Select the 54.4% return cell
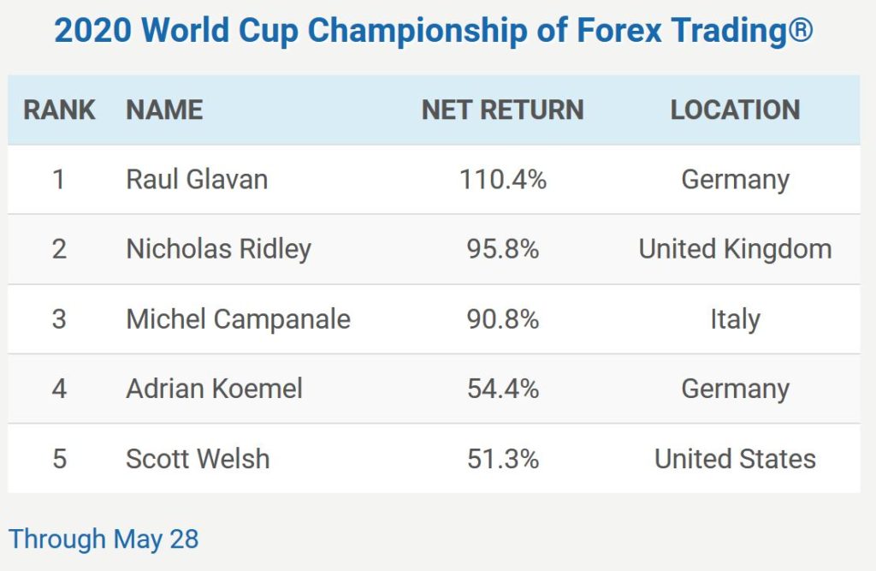Image resolution: width=876 pixels, height=571 pixels. pos(503,389)
